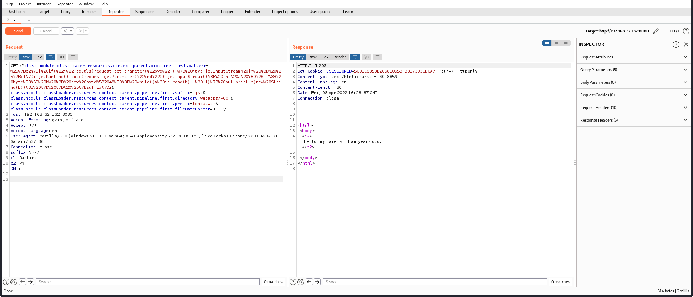
Task: Open the Learn tab
Action: click(348, 12)
